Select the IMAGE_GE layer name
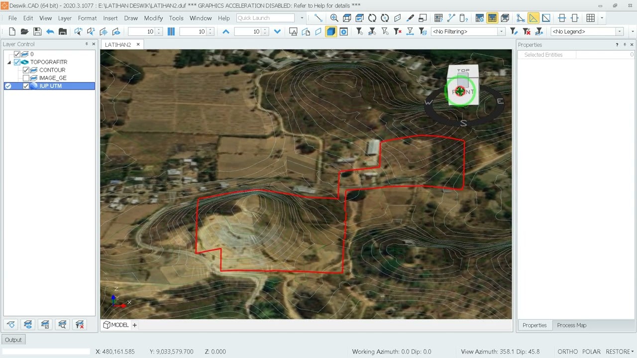 [x=53, y=78]
